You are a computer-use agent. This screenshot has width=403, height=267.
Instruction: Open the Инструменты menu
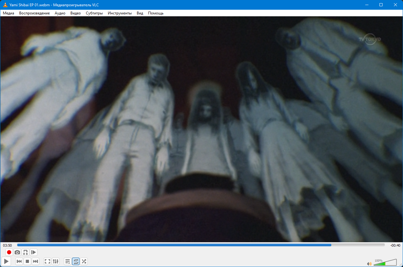[x=120, y=13]
